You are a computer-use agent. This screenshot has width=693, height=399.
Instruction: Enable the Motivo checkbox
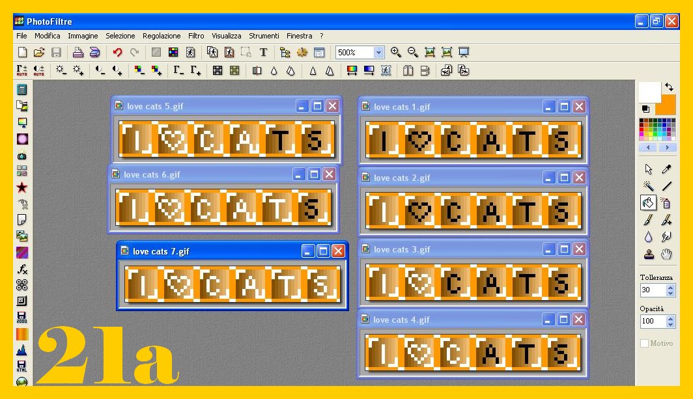[x=644, y=343]
